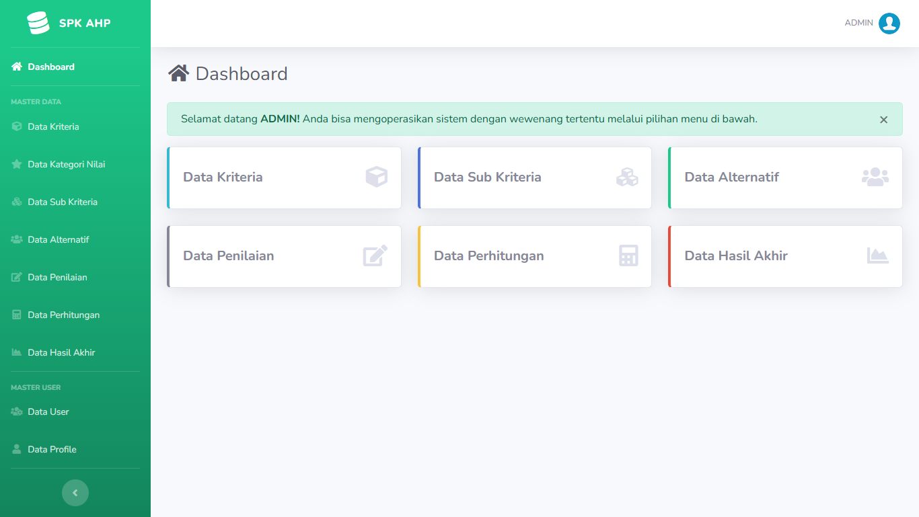
Task: Collapse the sidebar with the round arrow button
Action: click(x=75, y=493)
